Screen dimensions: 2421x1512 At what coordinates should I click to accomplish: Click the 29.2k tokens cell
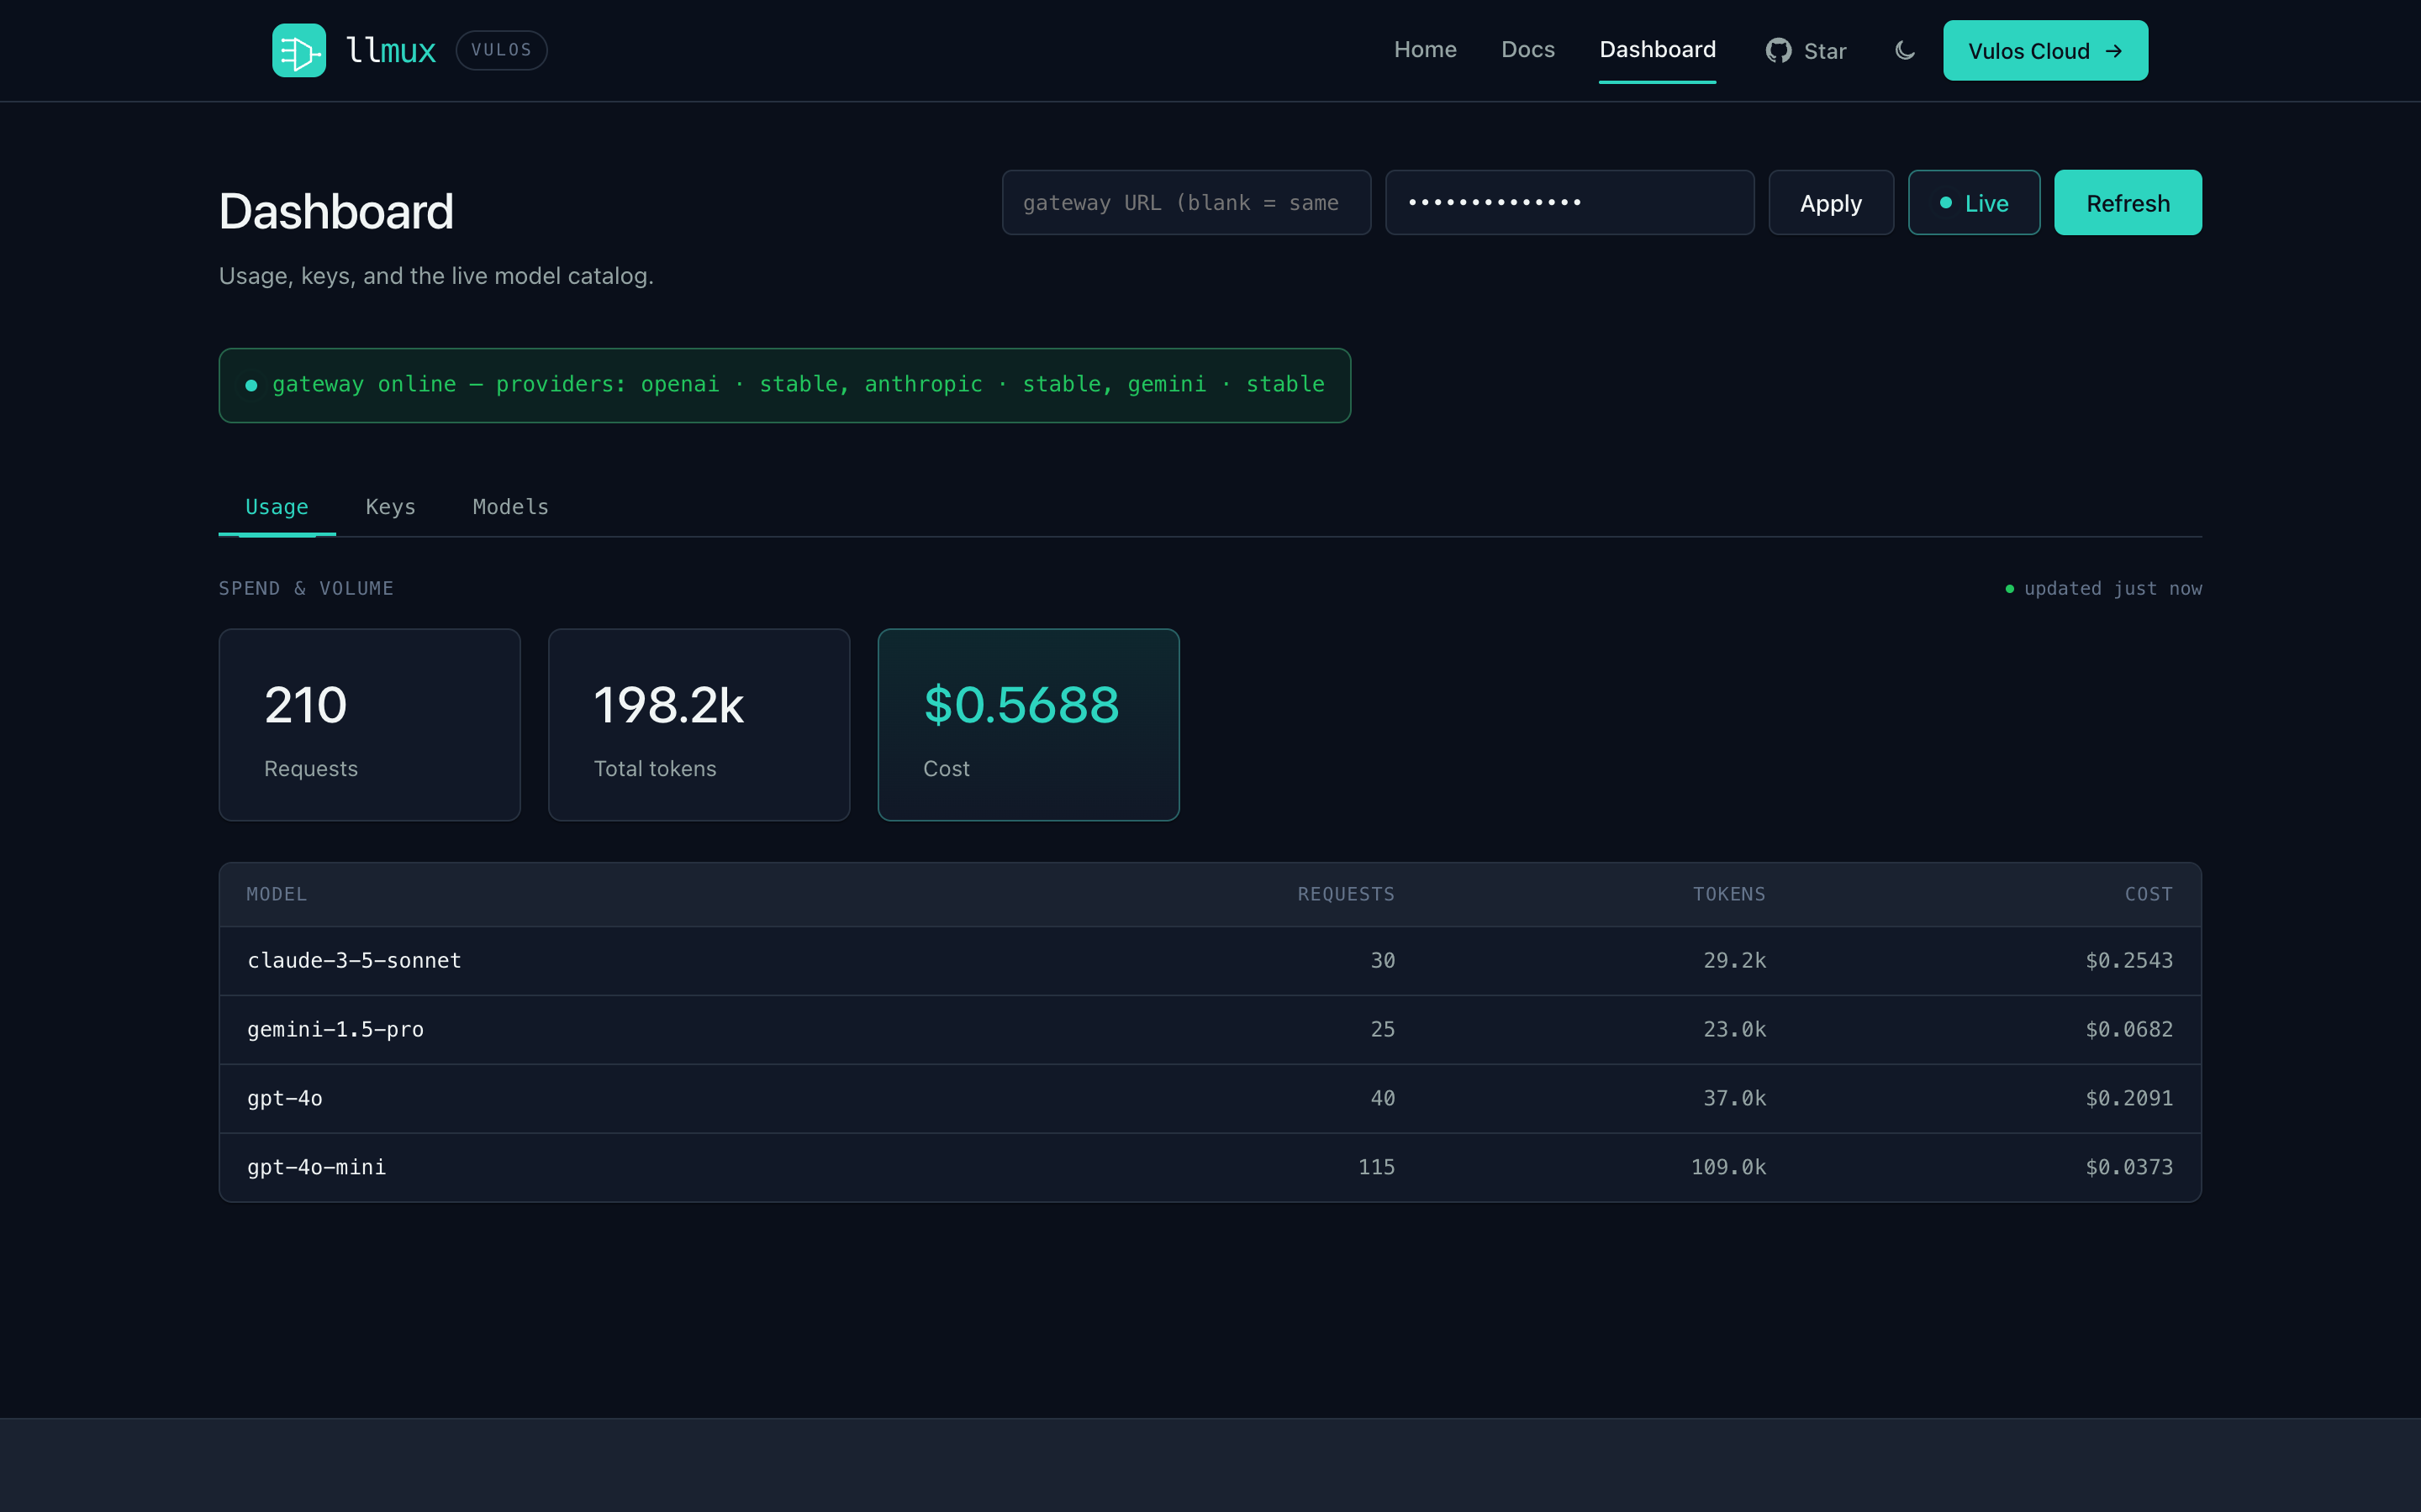[1733, 960]
